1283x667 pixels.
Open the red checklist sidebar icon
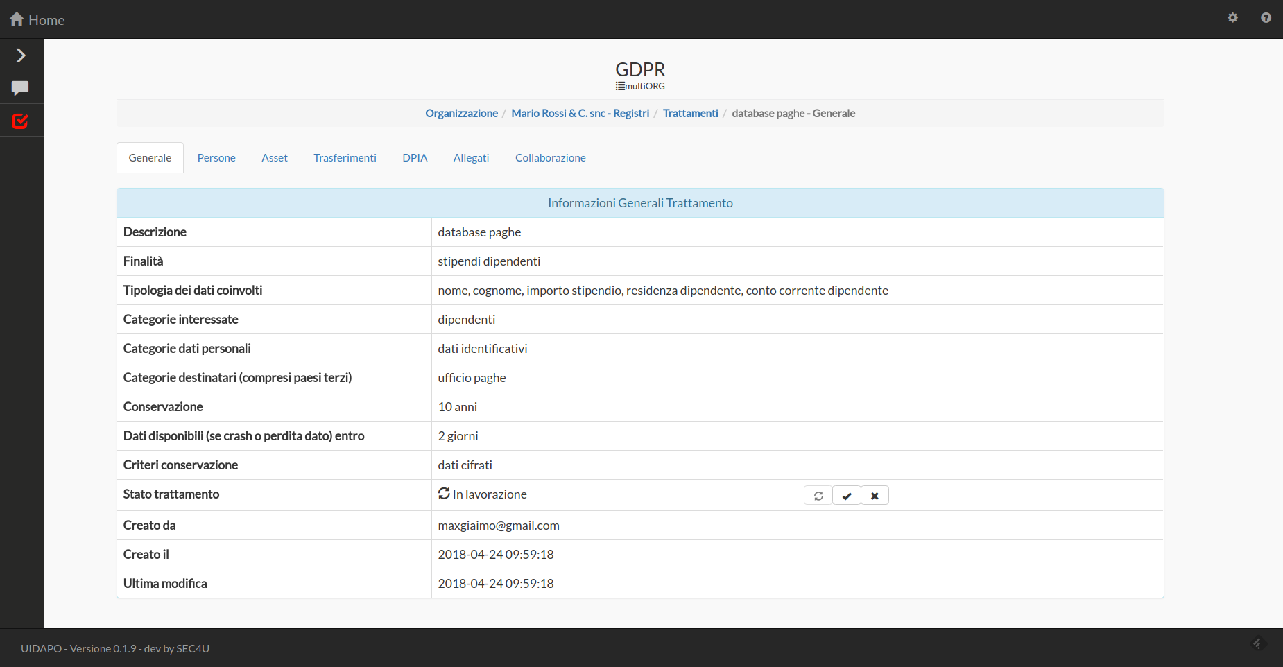(x=20, y=121)
